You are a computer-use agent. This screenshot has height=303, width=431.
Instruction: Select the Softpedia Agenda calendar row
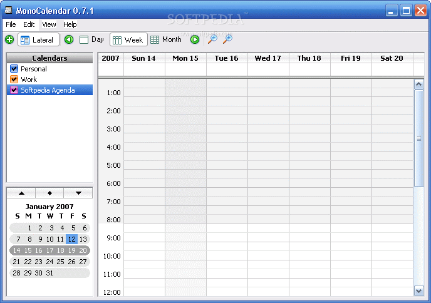49,90
